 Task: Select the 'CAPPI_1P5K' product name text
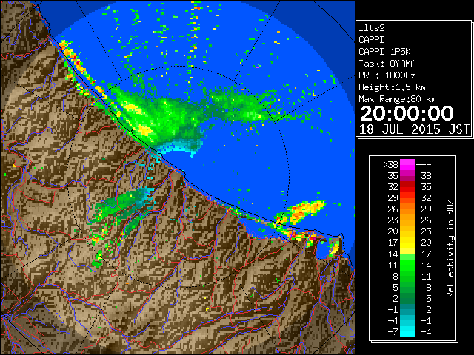click(x=384, y=52)
